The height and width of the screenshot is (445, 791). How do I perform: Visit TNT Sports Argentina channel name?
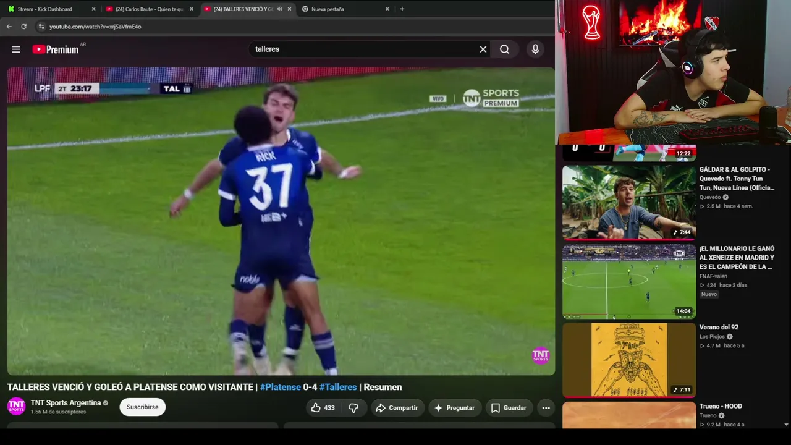(66, 403)
